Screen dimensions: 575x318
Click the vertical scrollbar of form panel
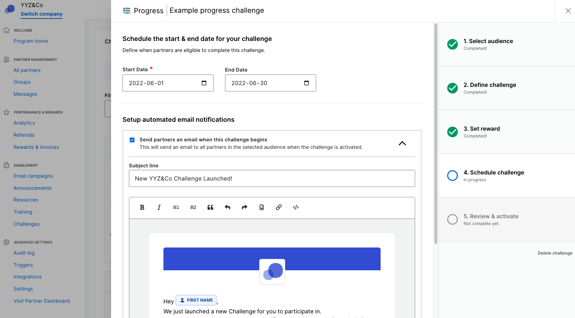(x=435, y=134)
